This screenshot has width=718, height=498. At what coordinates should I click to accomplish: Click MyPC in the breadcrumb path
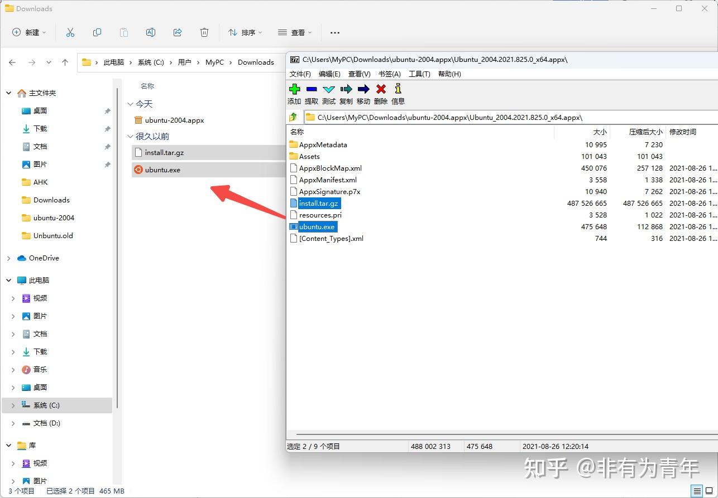click(x=214, y=62)
